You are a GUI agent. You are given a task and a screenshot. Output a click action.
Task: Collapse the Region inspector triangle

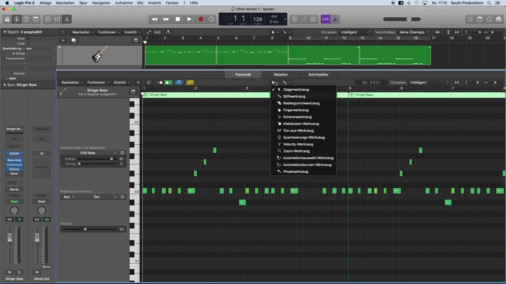[5, 32]
